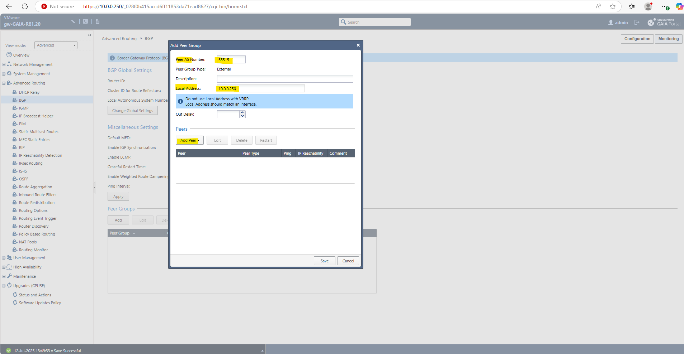
Task: Click the lock/edit pencil icon in header
Action: click(73, 21)
